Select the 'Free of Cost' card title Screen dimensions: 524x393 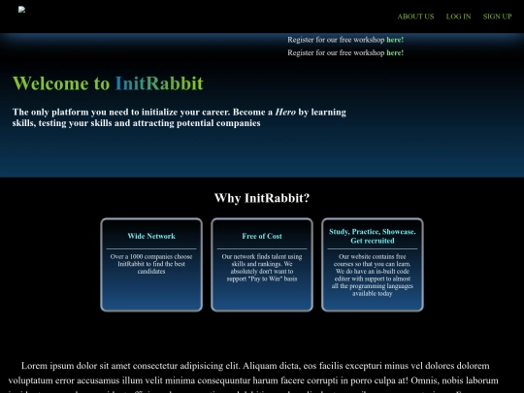click(262, 236)
